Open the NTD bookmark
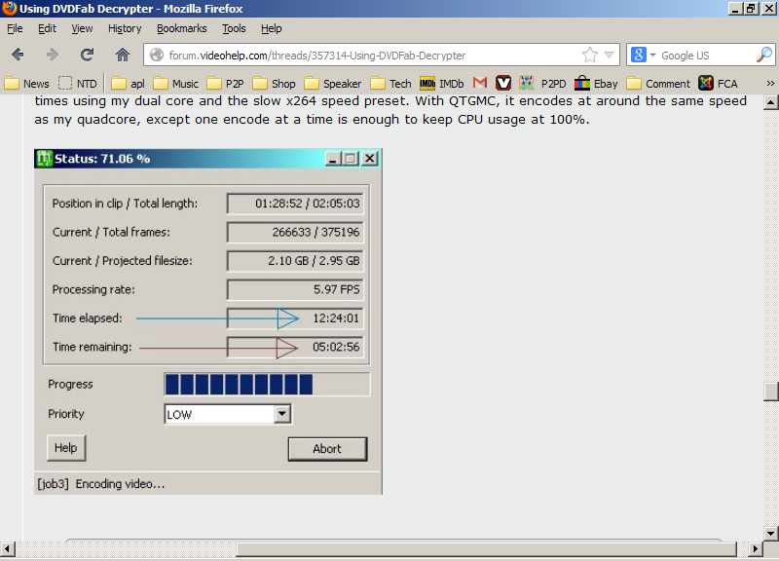Screen dimensions: 779x561 78,84
